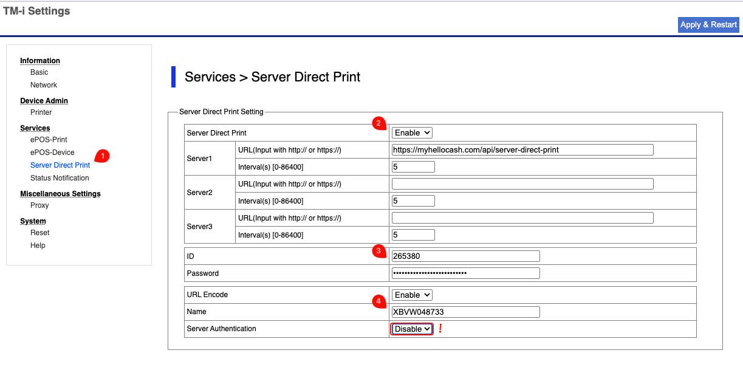Click the Name field containing XBVW048733

click(x=466, y=312)
